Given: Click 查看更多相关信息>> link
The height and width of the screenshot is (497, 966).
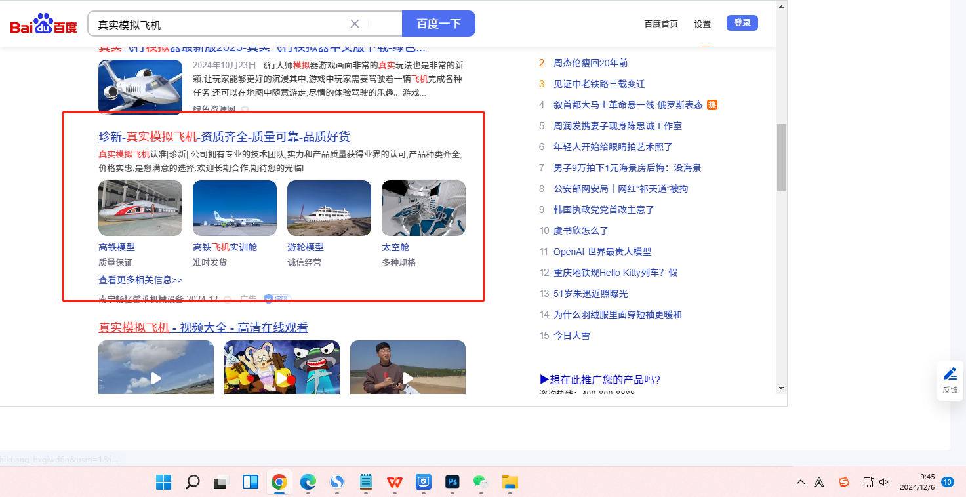Looking at the screenshot, I should 140,280.
